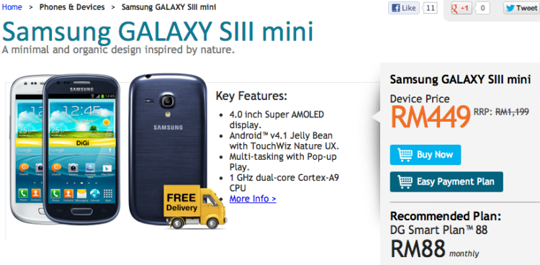Click the Buy Now button

pyautogui.click(x=426, y=155)
